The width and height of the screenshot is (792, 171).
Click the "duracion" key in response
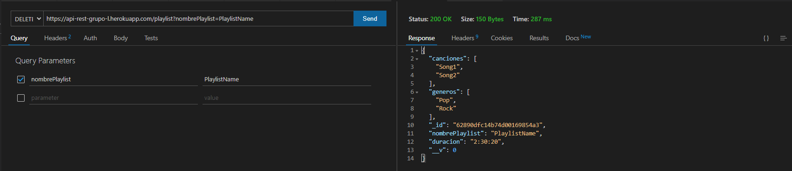tap(446, 142)
